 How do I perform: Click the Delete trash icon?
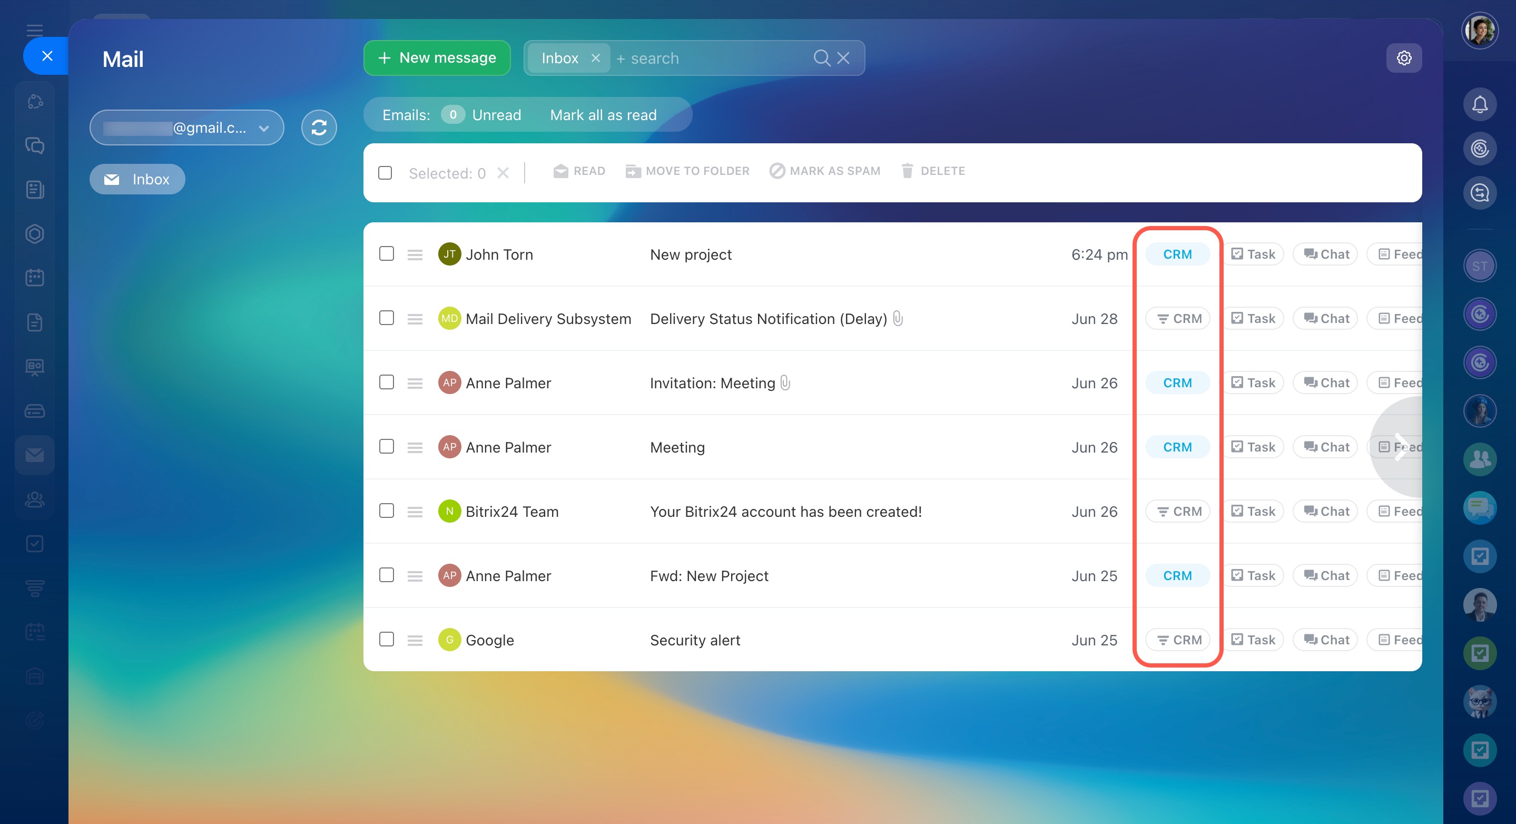[x=907, y=171]
